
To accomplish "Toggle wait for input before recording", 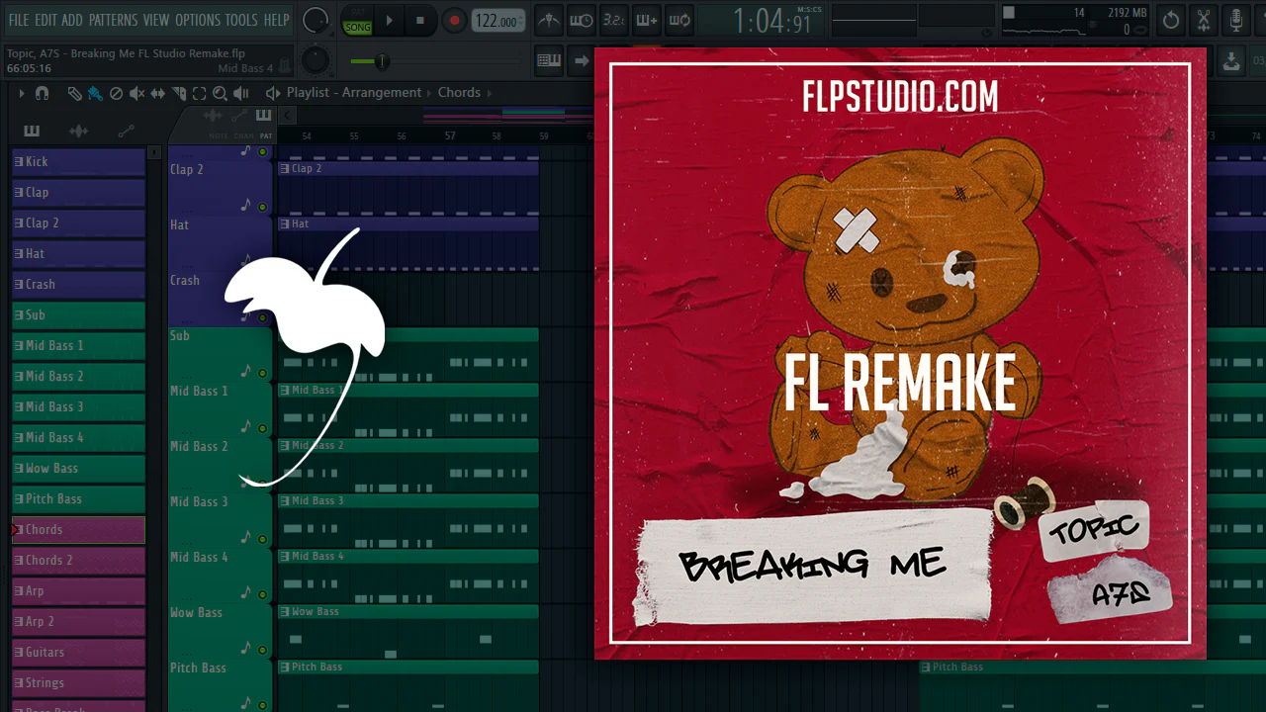I will pos(582,21).
